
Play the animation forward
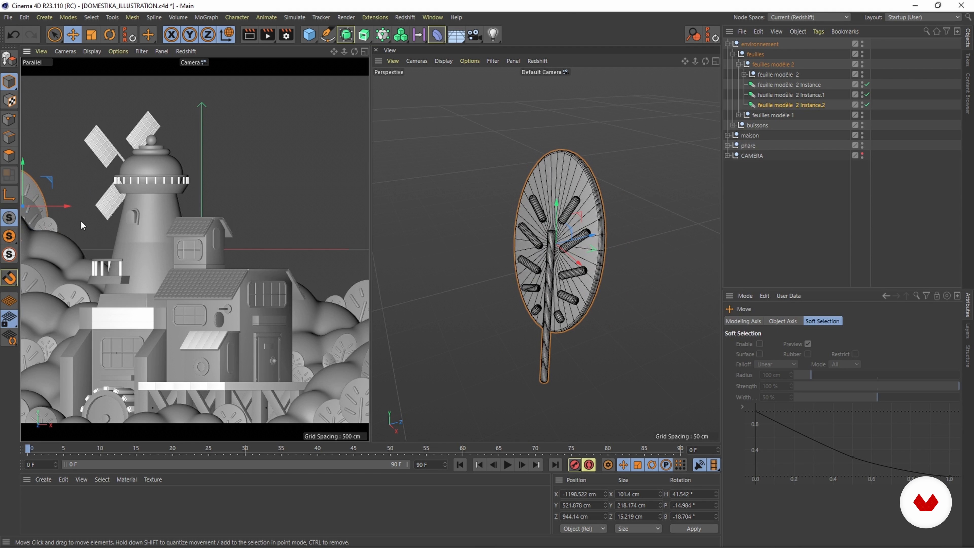coord(508,465)
